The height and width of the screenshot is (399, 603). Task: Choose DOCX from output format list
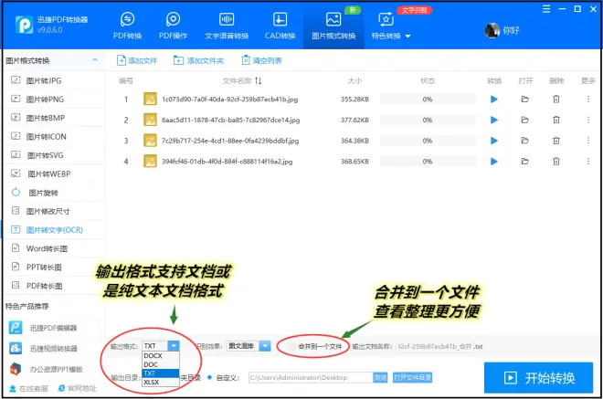(x=153, y=356)
